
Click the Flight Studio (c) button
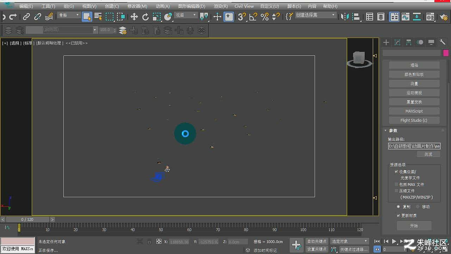tap(414, 120)
